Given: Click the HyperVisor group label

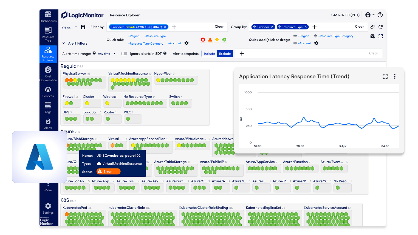Looking at the screenshot, I should 163,73.
